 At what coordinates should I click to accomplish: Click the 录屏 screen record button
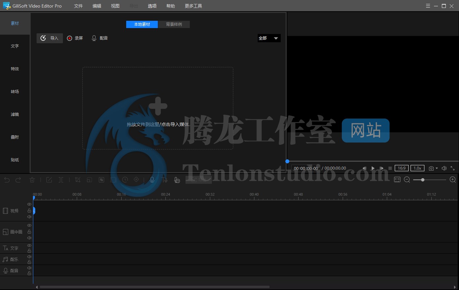(x=75, y=38)
